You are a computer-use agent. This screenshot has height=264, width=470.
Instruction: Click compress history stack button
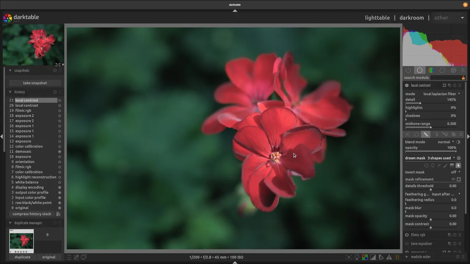32,214
